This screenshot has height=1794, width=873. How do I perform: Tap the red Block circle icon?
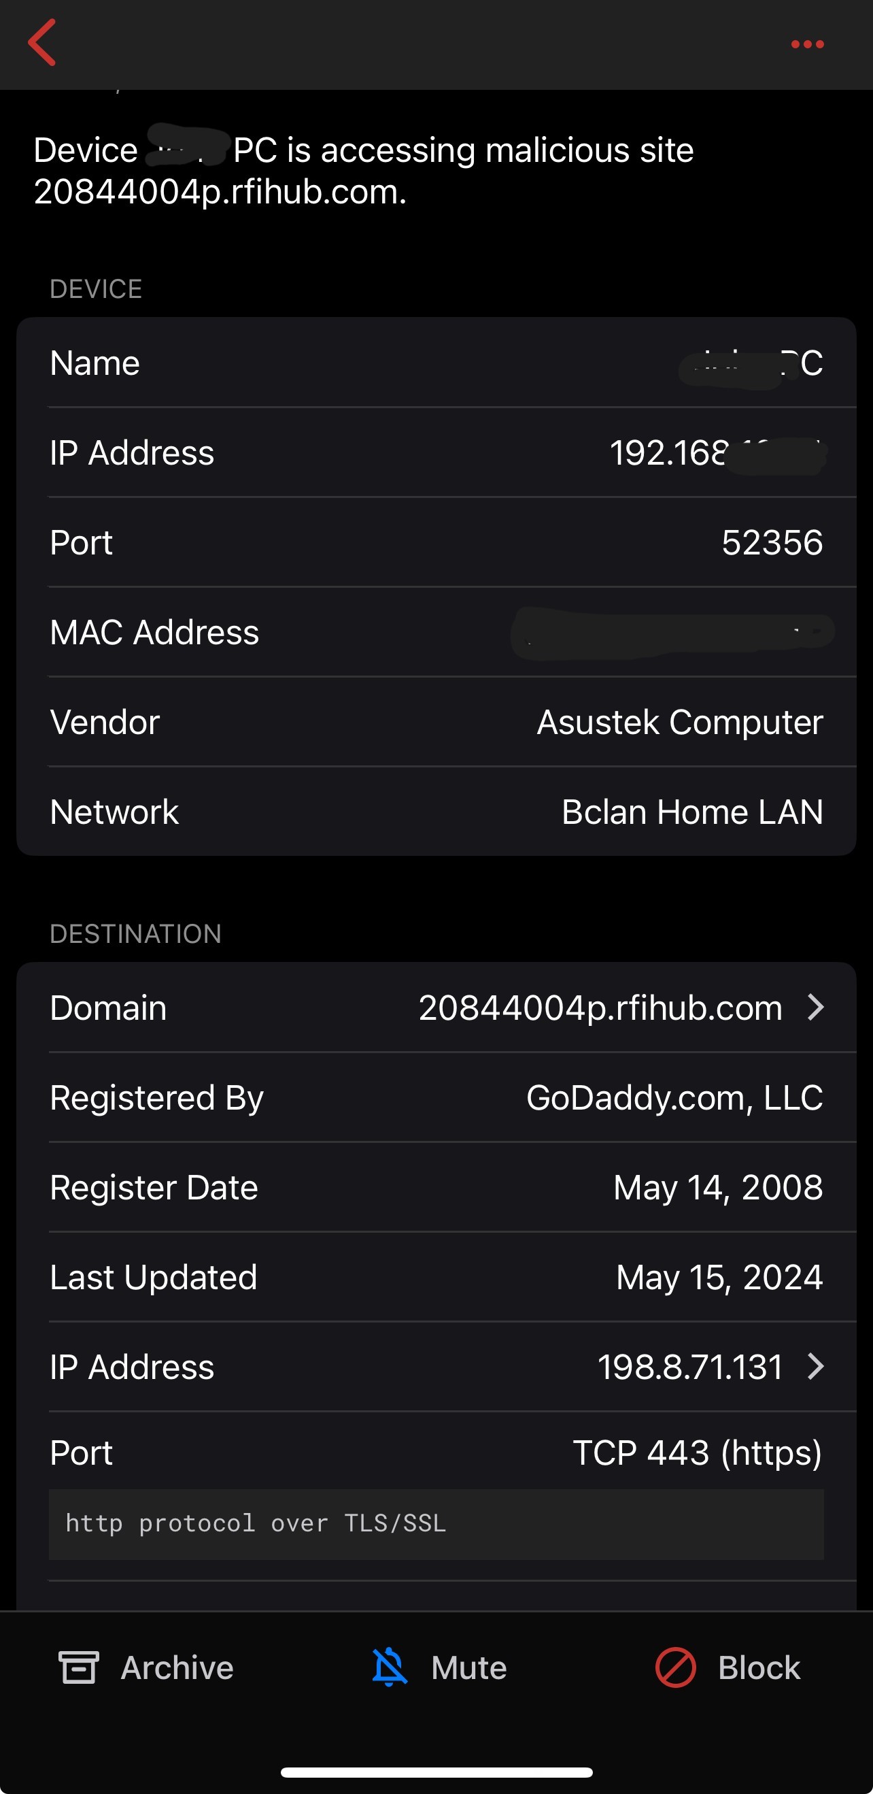pos(674,1668)
